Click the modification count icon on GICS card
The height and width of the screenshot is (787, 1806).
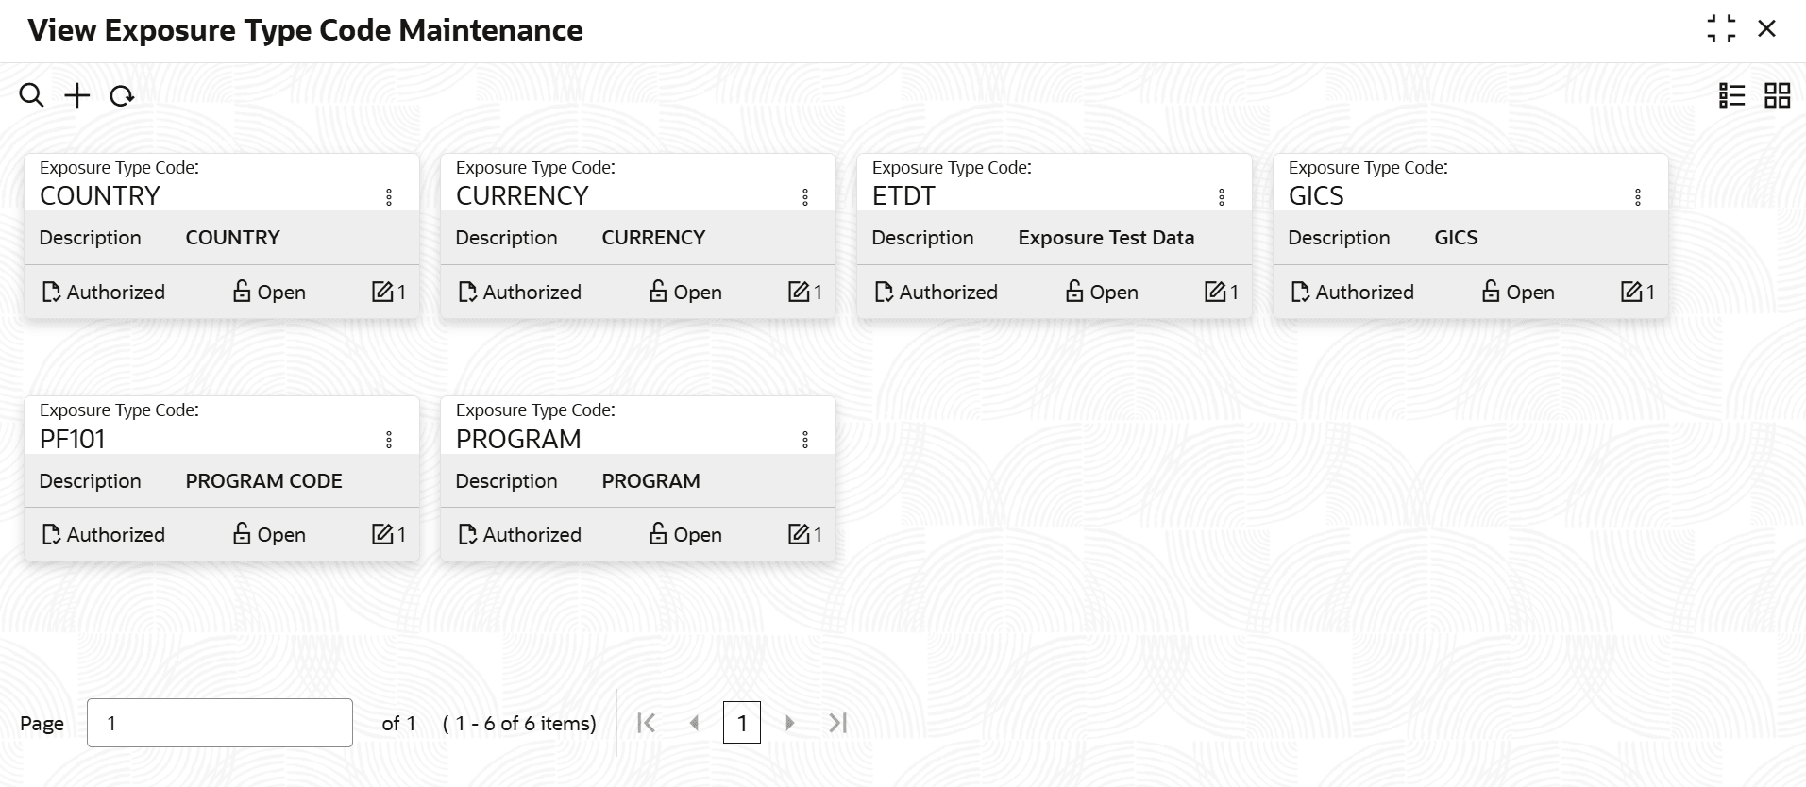[1631, 292]
